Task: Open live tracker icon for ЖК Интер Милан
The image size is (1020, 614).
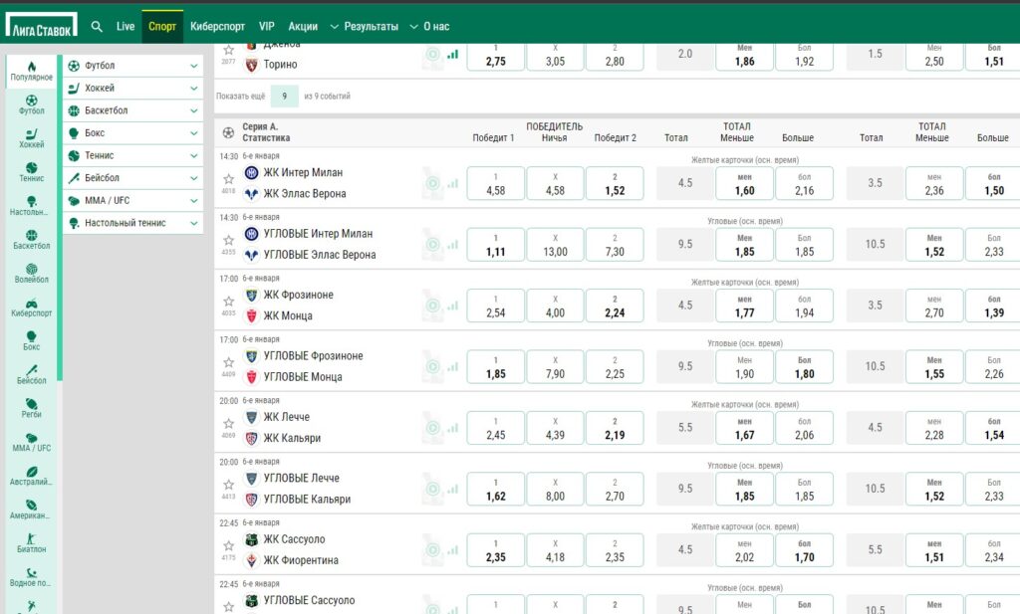Action: (432, 184)
